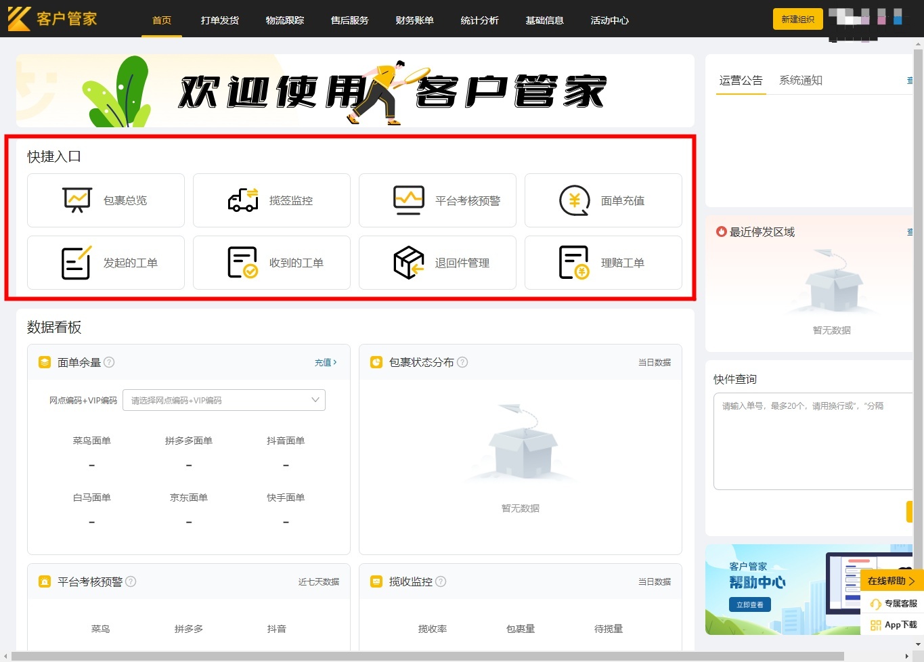Click the 发起的工单 edit note icon
The width and height of the screenshot is (924, 662).
(x=76, y=263)
